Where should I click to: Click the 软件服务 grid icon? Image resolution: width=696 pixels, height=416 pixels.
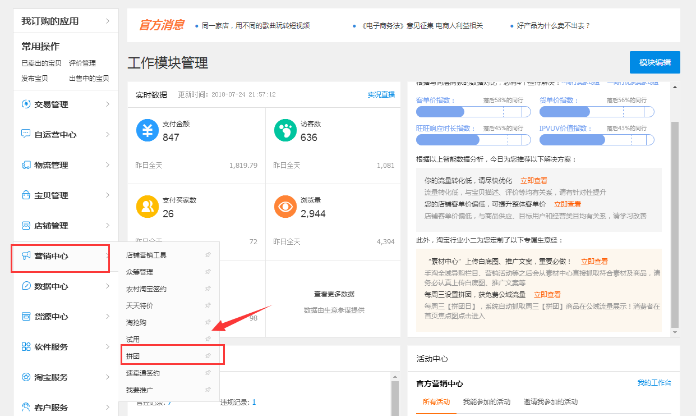(26, 347)
